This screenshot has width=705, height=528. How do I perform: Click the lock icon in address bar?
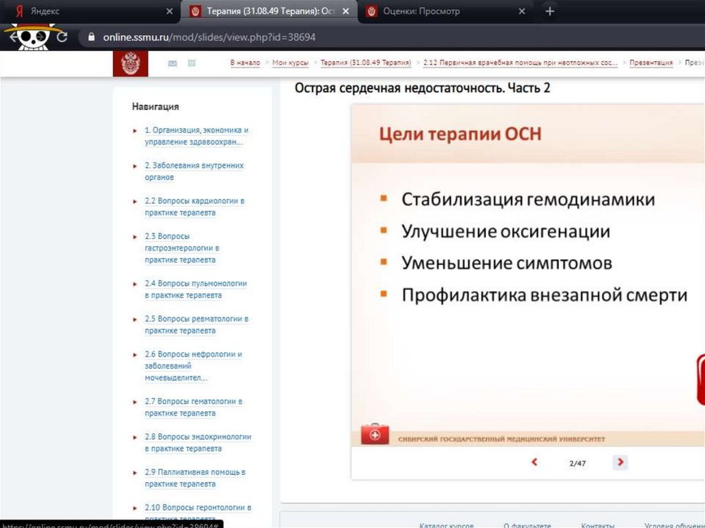[x=92, y=37]
